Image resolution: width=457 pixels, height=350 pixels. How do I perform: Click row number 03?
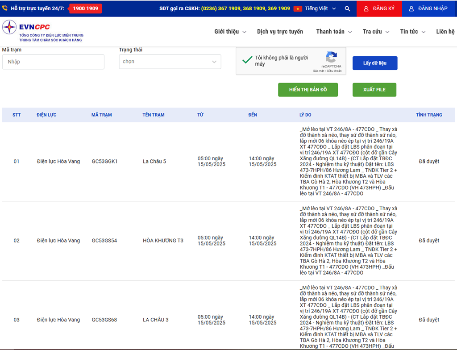click(x=17, y=320)
